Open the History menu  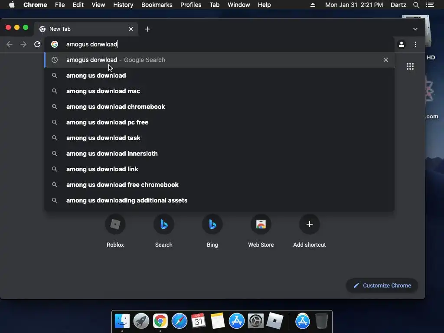pos(123,5)
